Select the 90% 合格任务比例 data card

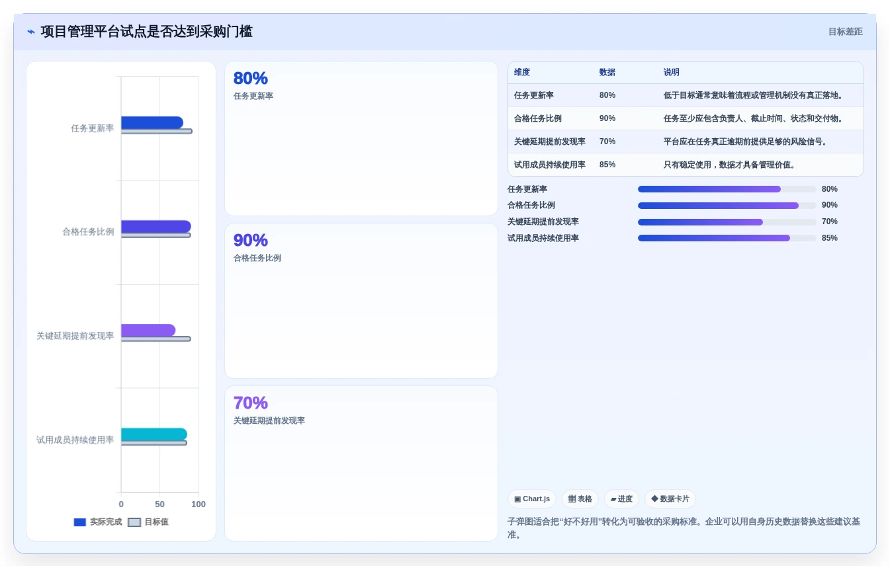point(361,301)
